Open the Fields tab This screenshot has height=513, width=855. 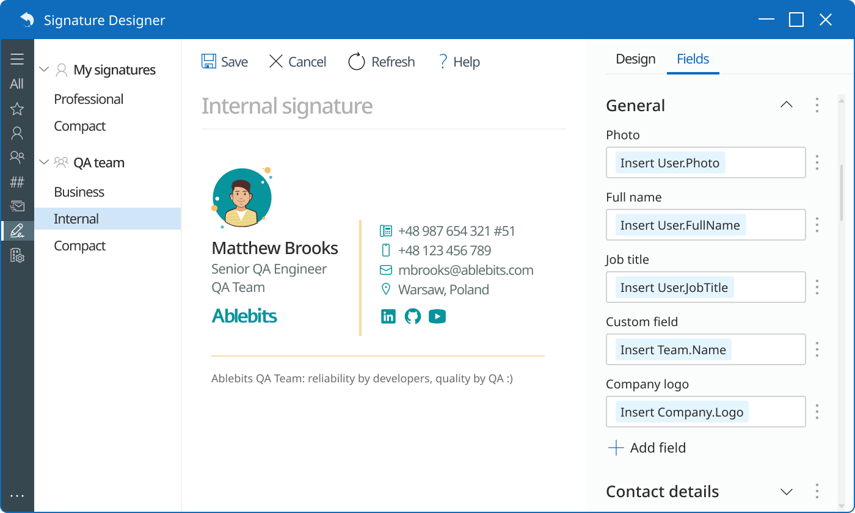point(693,59)
